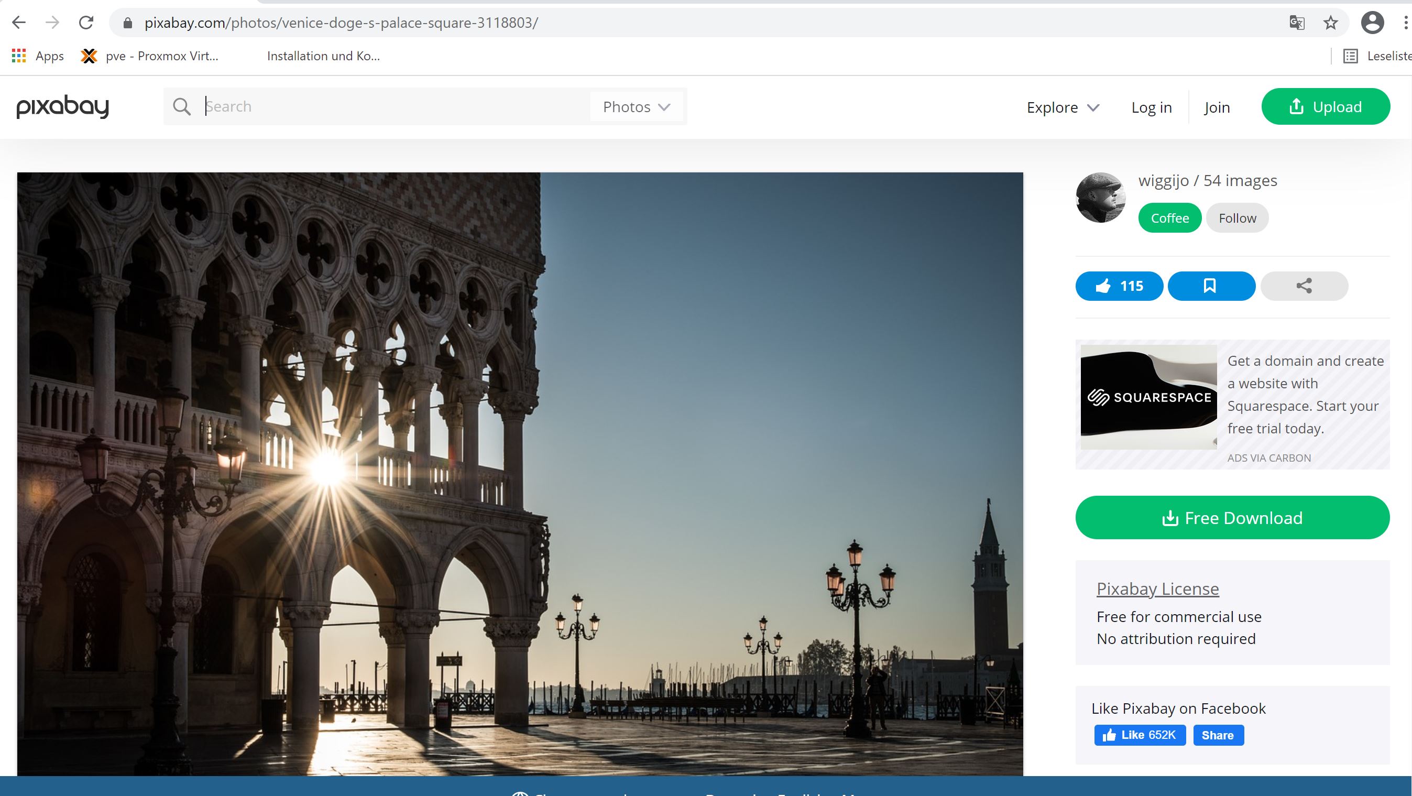Bookmark this photo with the bookmark icon
1412x796 pixels.
point(1211,286)
